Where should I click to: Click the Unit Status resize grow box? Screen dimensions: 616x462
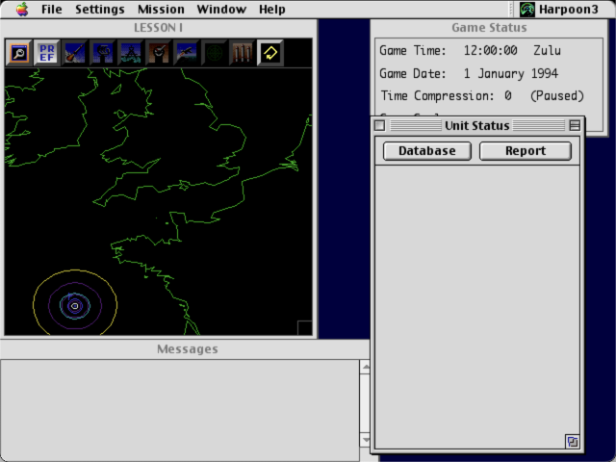click(573, 442)
